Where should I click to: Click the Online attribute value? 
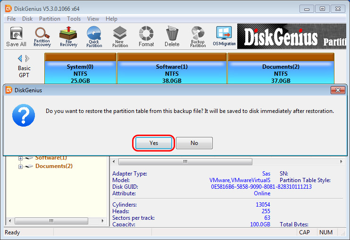pos(262,193)
